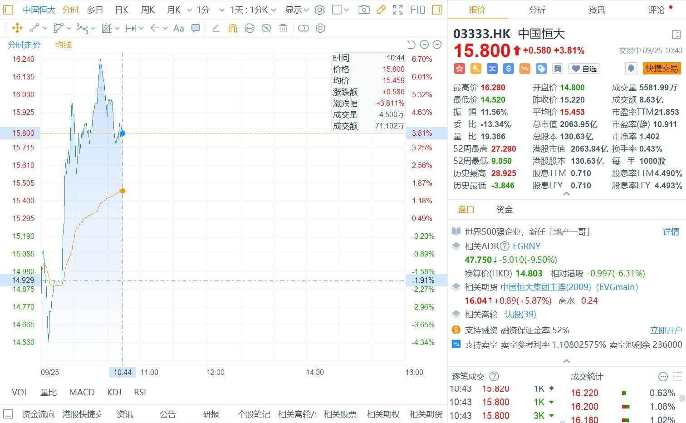Switch the chart to fullscreen mode
Viewport: 686px width, 423px height.
click(398, 10)
